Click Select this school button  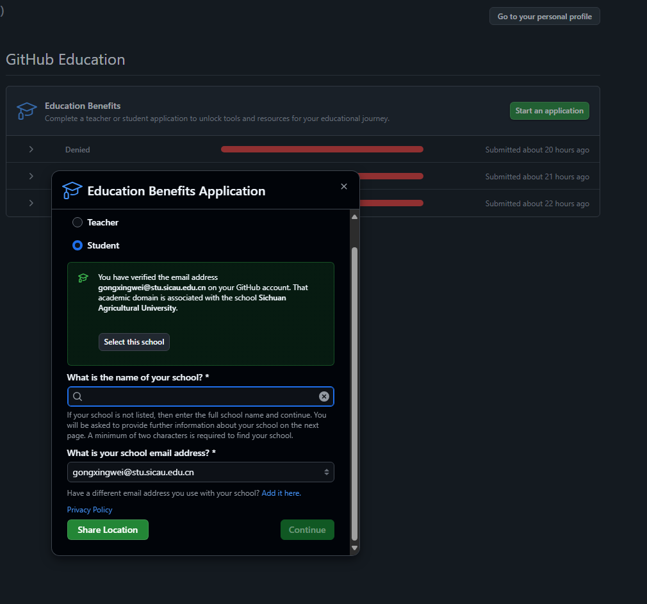tap(134, 342)
